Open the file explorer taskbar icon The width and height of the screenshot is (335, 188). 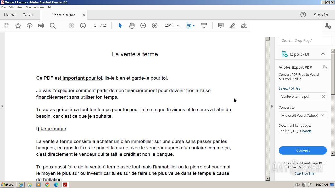[30, 185]
